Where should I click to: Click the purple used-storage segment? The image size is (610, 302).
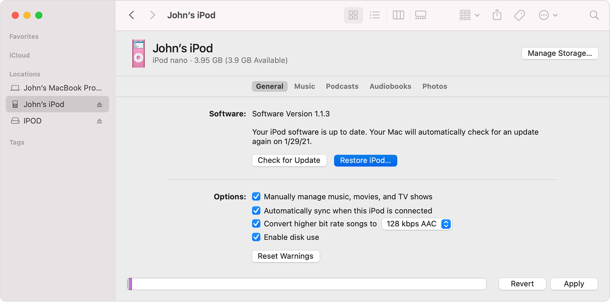click(x=130, y=284)
